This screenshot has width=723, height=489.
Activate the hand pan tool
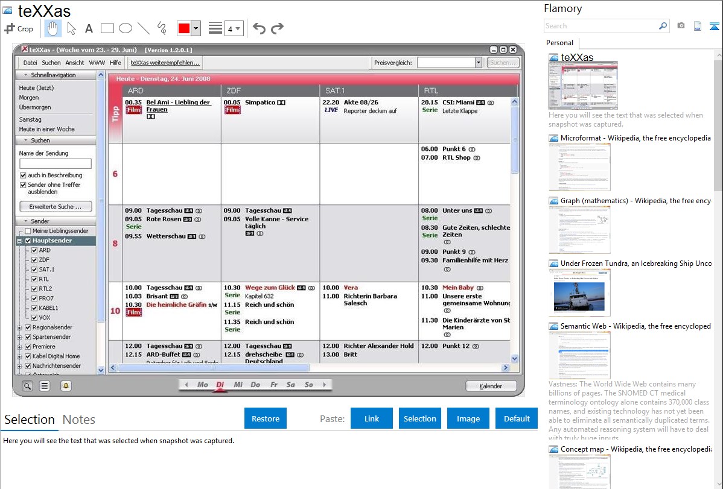[53, 28]
